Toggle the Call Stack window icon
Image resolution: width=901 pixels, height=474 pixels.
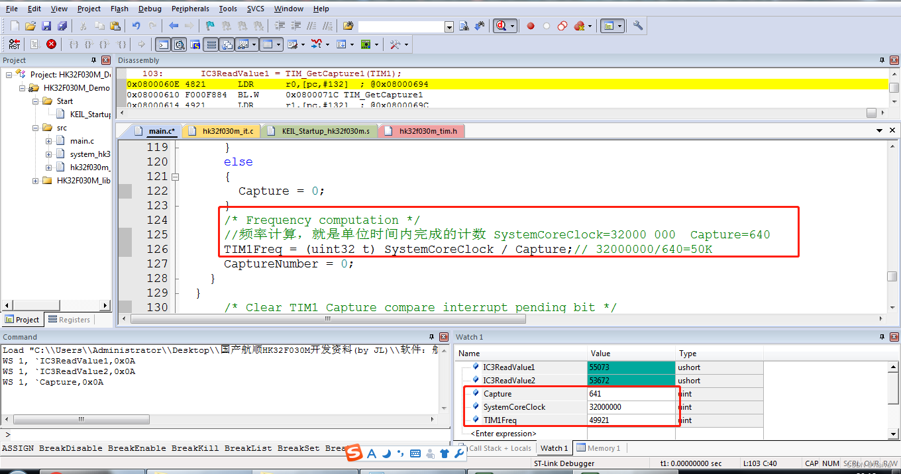(227, 44)
